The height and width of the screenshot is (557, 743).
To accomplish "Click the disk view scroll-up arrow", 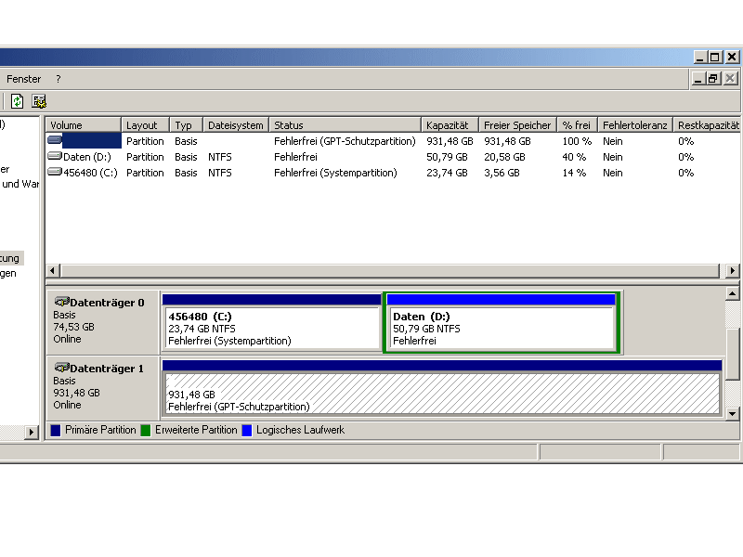I will point(732,293).
